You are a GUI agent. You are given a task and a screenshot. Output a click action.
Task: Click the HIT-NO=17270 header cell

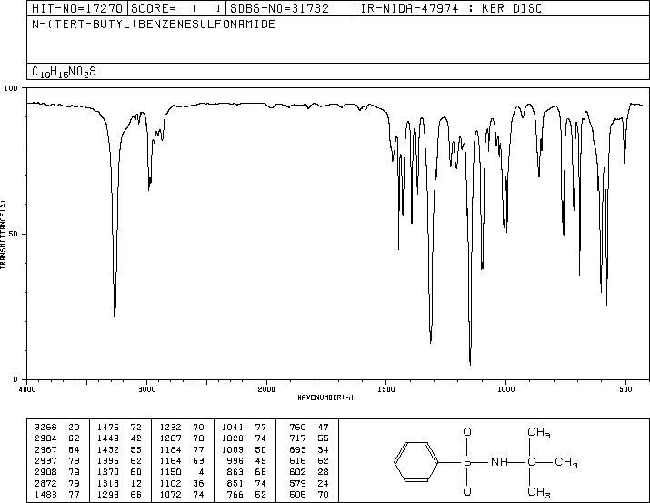point(77,8)
